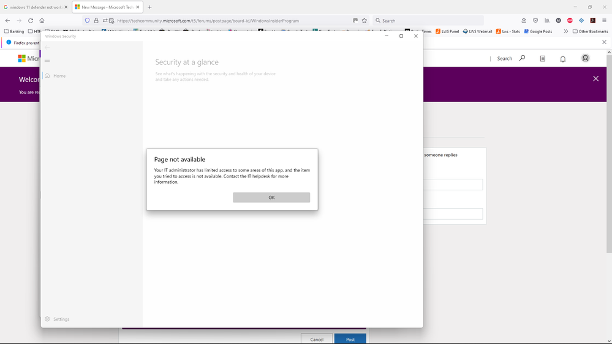Open the Google Posts bookmark

(538, 31)
